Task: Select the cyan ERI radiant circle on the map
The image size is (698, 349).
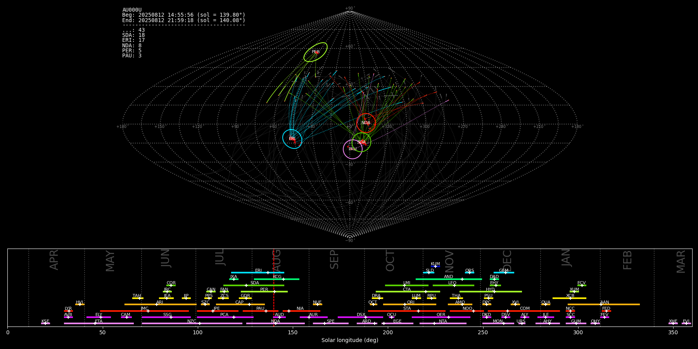Action: click(x=292, y=139)
